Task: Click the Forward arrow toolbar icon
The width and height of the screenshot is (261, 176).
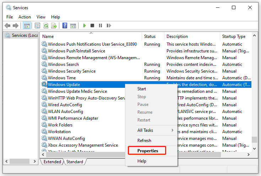Action: pyautogui.click(x=16, y=25)
